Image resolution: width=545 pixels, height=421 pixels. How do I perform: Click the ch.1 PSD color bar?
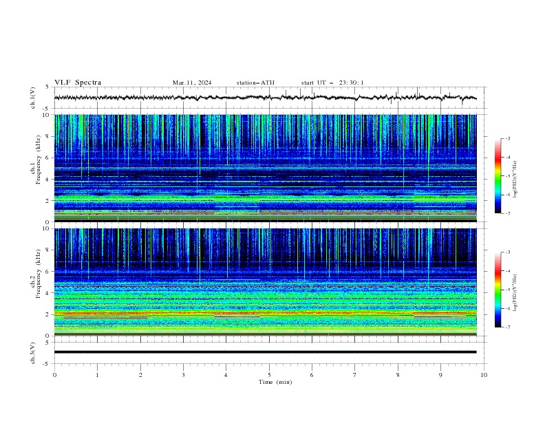[x=498, y=176]
